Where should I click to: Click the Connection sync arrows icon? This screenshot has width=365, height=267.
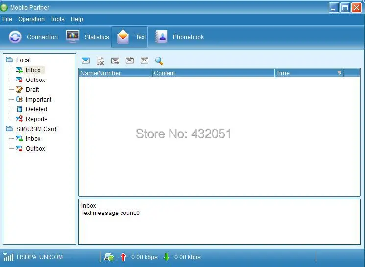[x=15, y=37]
